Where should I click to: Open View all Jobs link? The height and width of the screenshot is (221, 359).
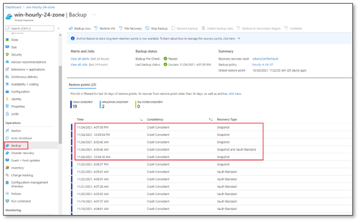(x=79, y=65)
